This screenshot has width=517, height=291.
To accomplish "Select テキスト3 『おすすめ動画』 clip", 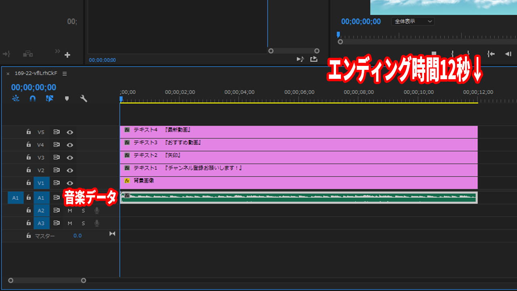I will (x=299, y=145).
